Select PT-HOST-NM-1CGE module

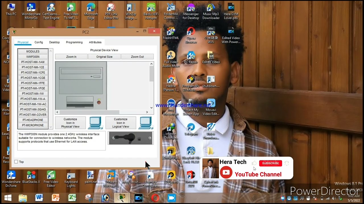pos(33,78)
